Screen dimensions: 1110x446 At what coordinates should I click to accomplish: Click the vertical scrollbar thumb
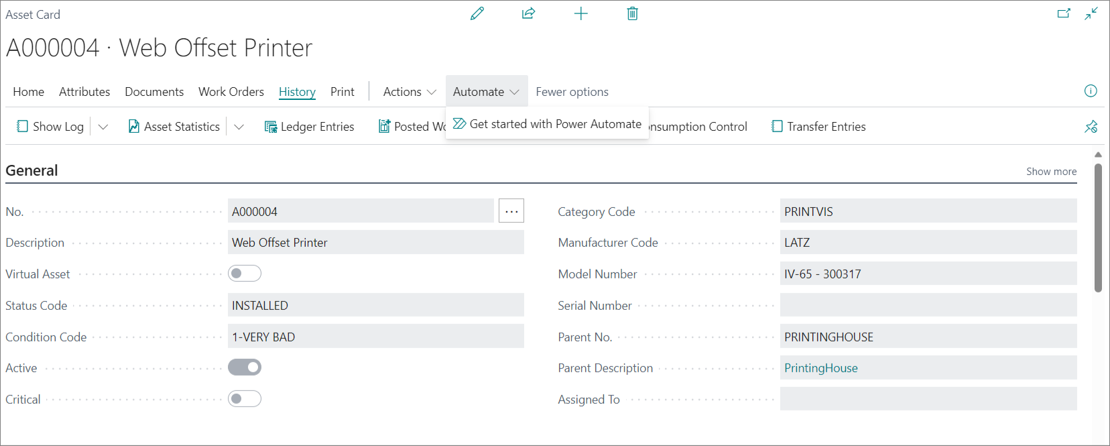point(1098,228)
